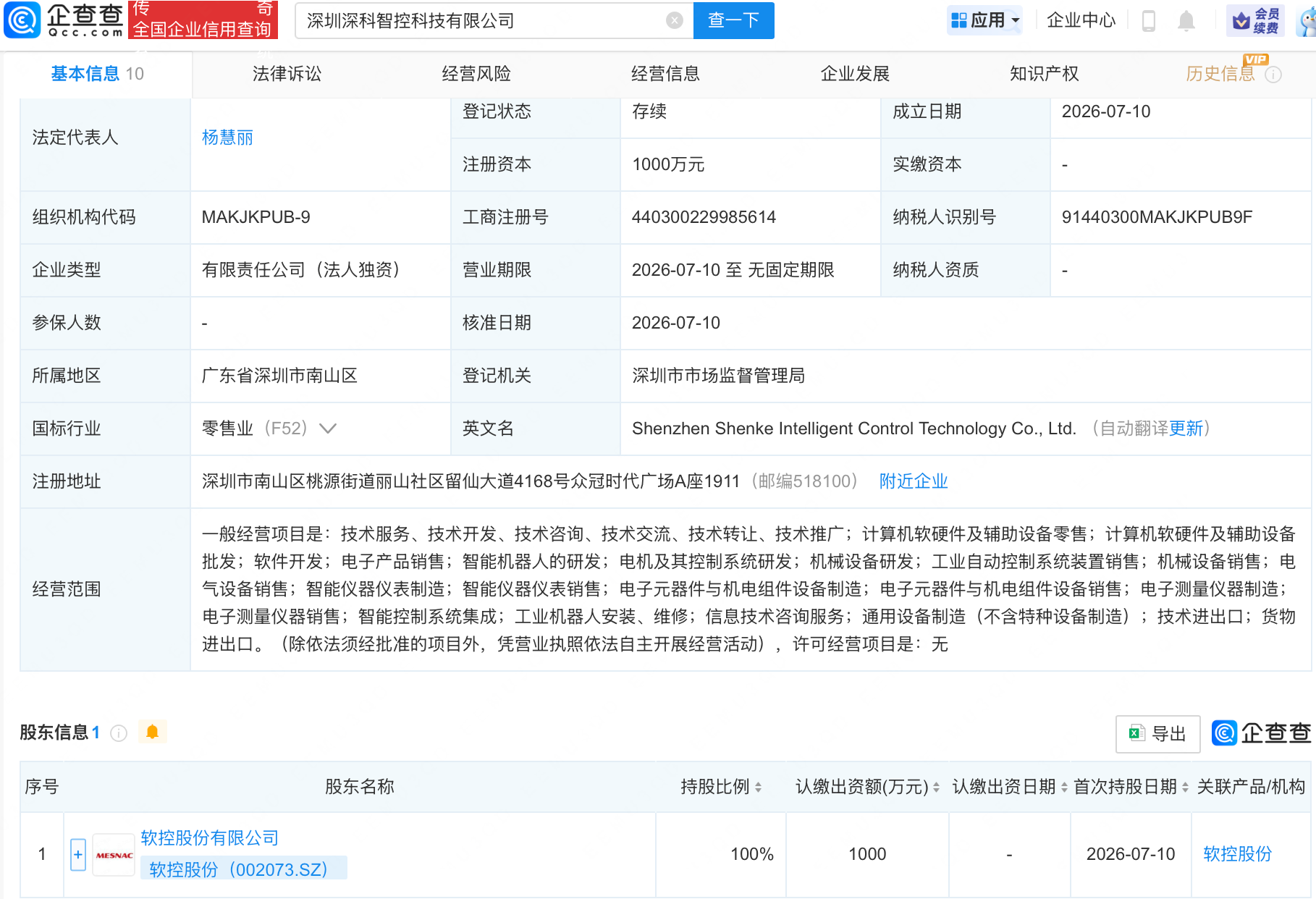
Task: Click 更新 link beside English name
Action: (1186, 429)
